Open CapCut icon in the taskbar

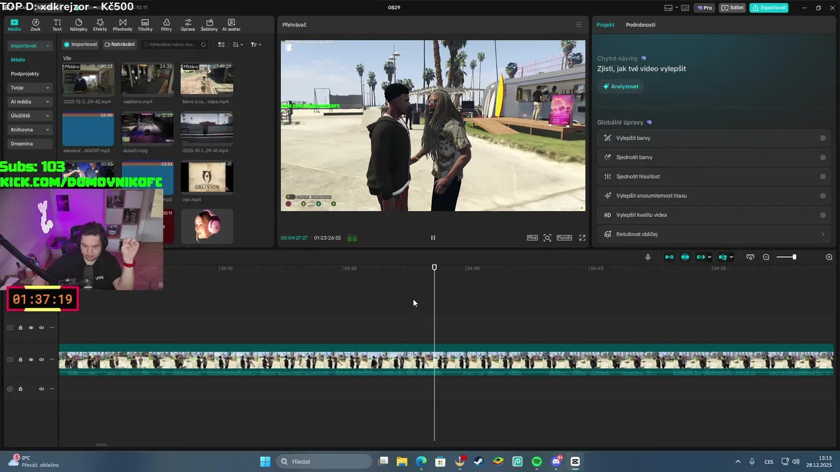(576, 462)
